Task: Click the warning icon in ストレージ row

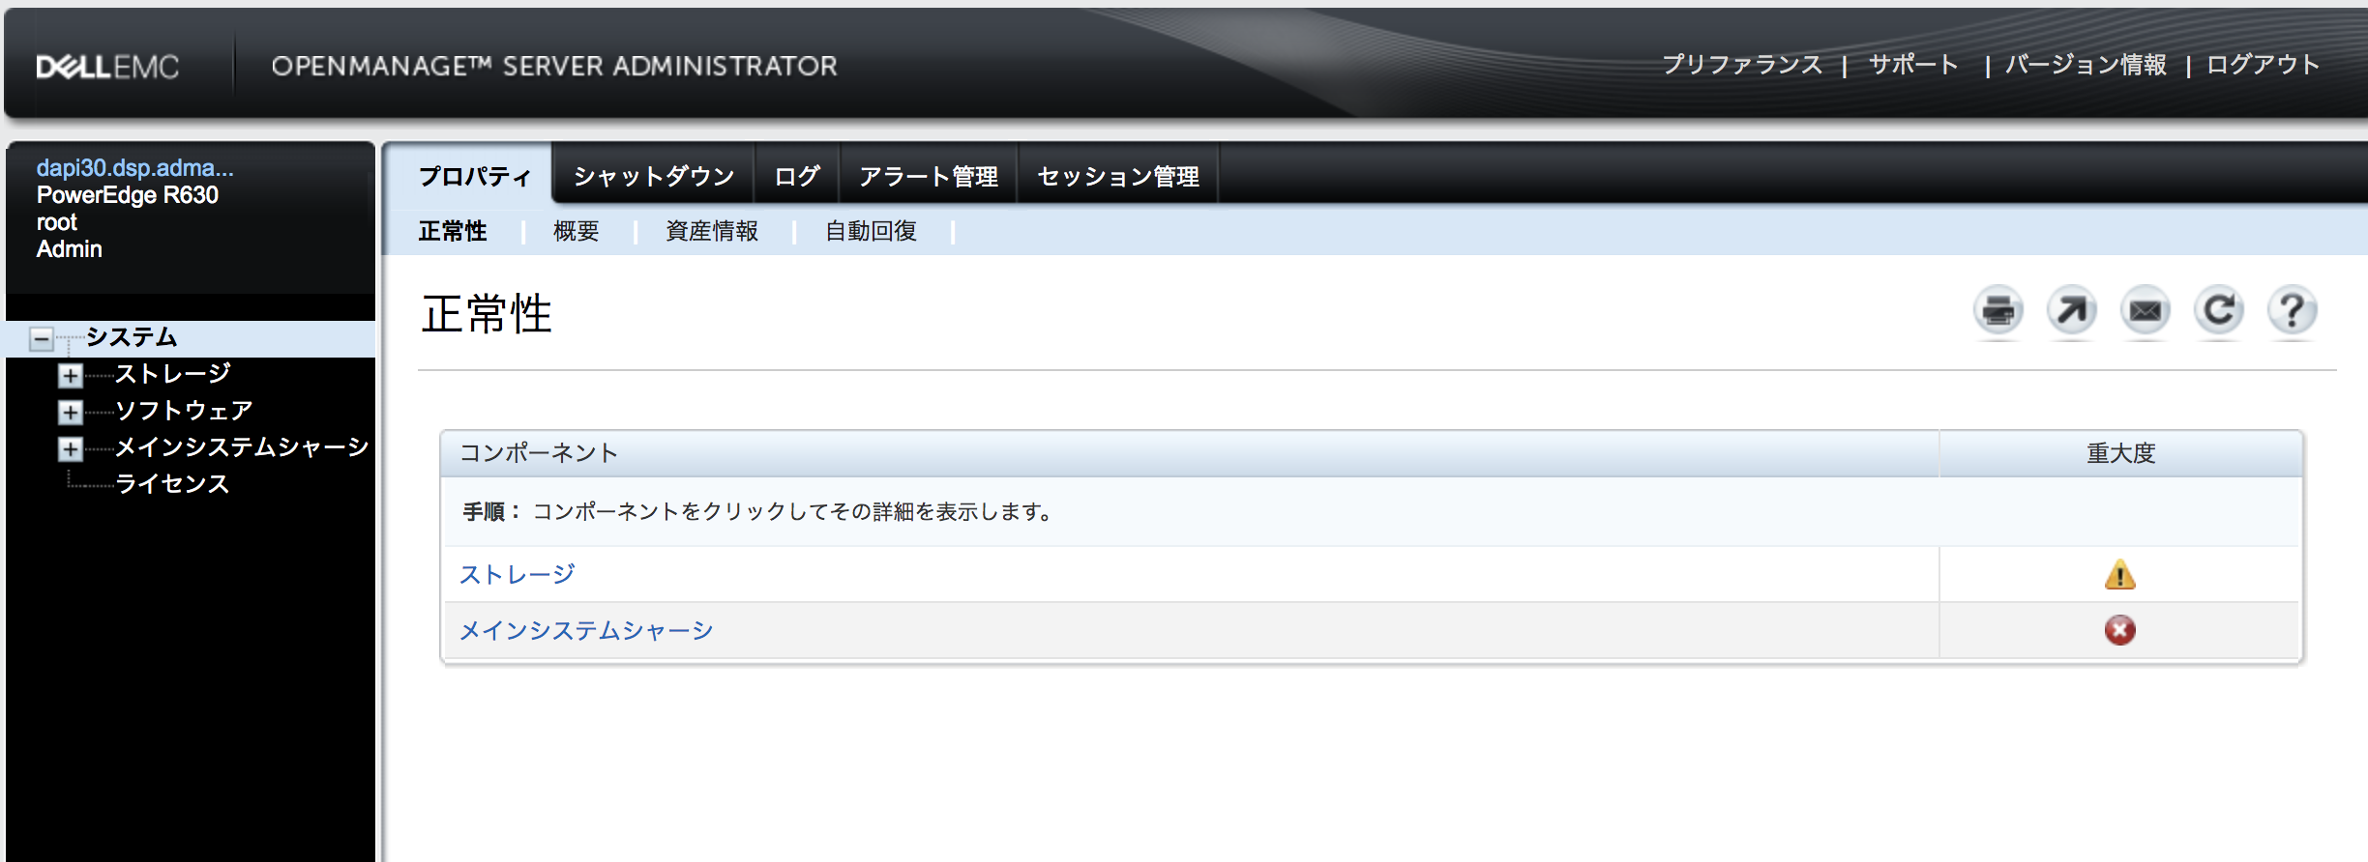Action: 2119,574
